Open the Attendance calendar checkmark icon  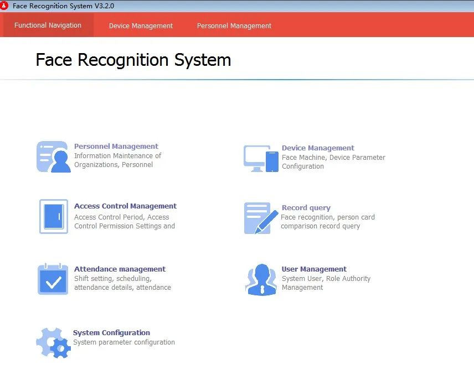[x=53, y=279]
